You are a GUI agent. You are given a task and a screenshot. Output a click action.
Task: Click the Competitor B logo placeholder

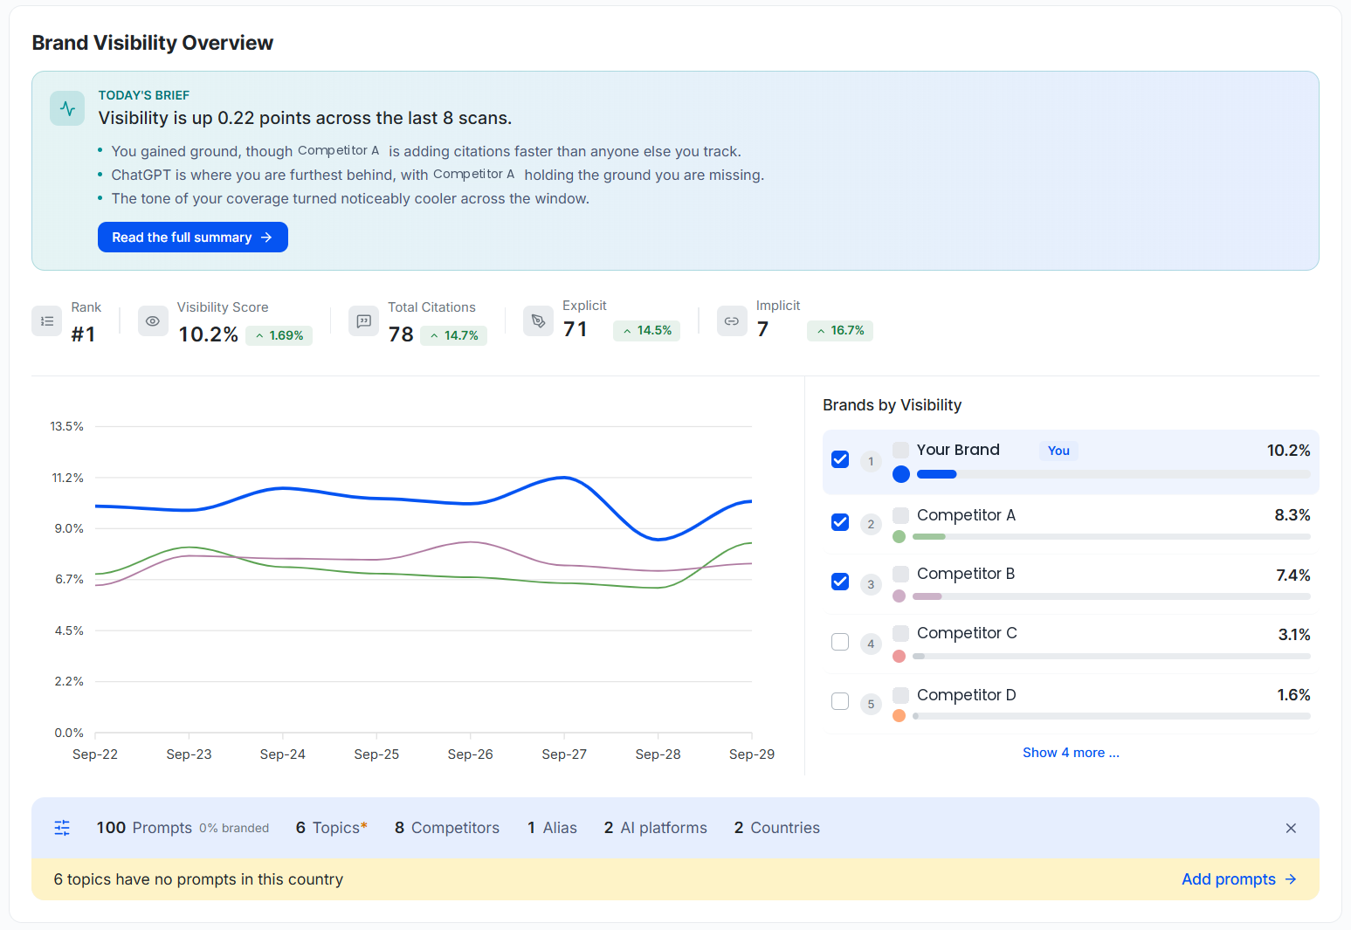tap(900, 574)
